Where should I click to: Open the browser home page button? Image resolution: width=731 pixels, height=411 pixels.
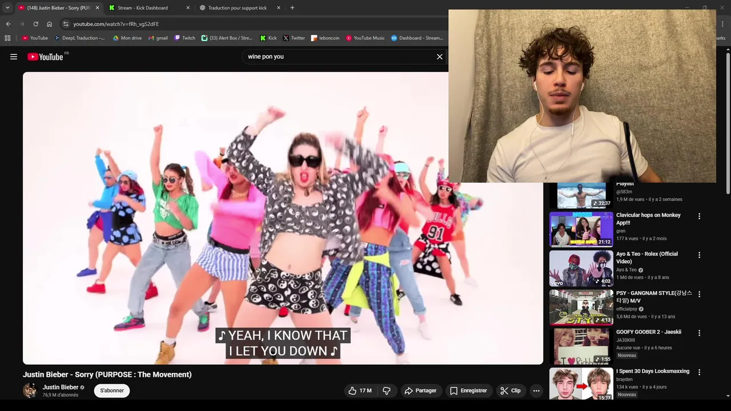coord(49,24)
